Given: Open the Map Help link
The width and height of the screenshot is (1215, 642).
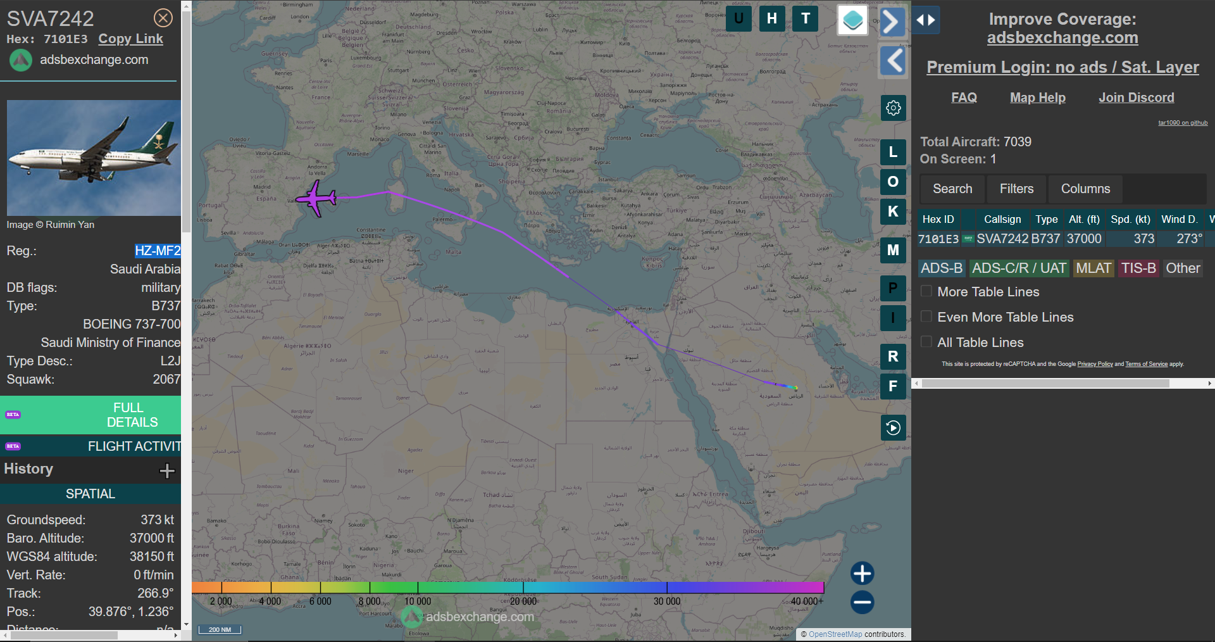Looking at the screenshot, I should [1038, 98].
